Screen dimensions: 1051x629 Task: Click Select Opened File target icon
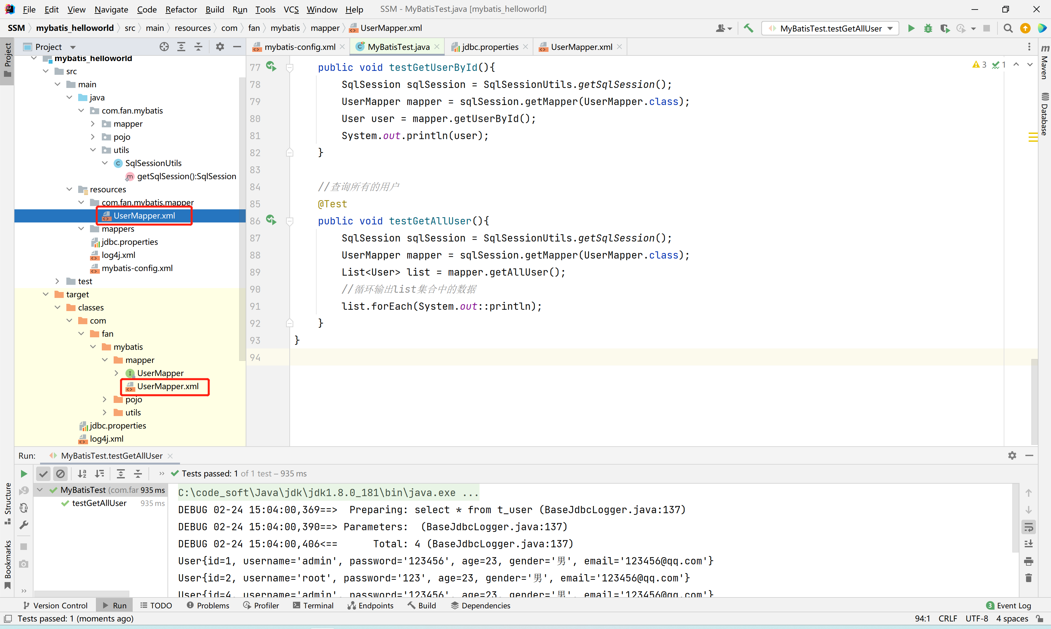pos(164,47)
